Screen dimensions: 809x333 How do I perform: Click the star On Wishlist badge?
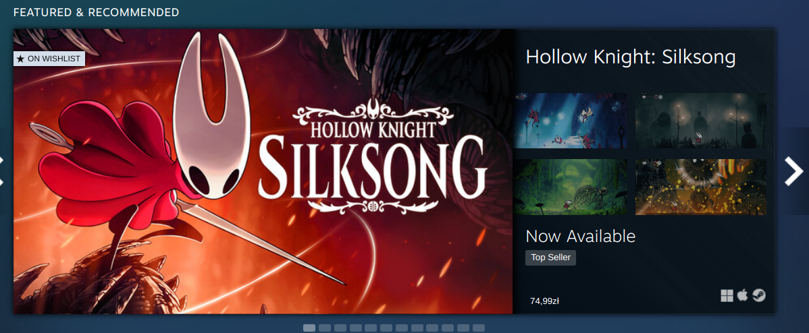[49, 59]
